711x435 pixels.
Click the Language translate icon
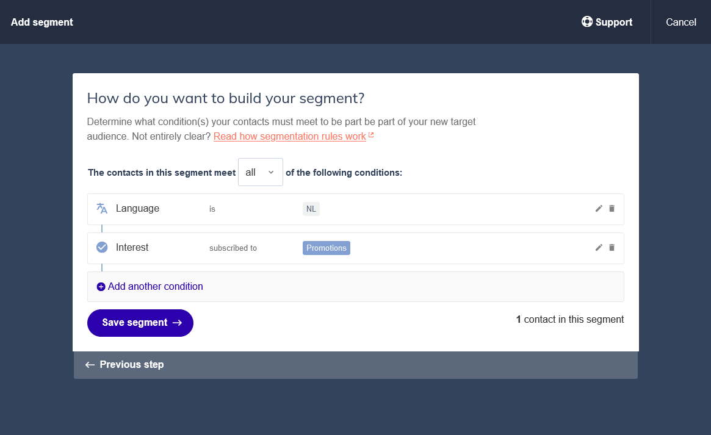point(102,209)
